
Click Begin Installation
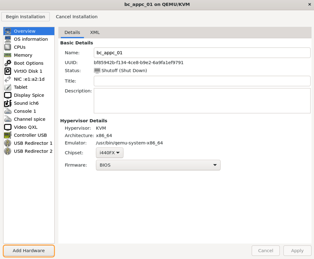pyautogui.click(x=25, y=17)
